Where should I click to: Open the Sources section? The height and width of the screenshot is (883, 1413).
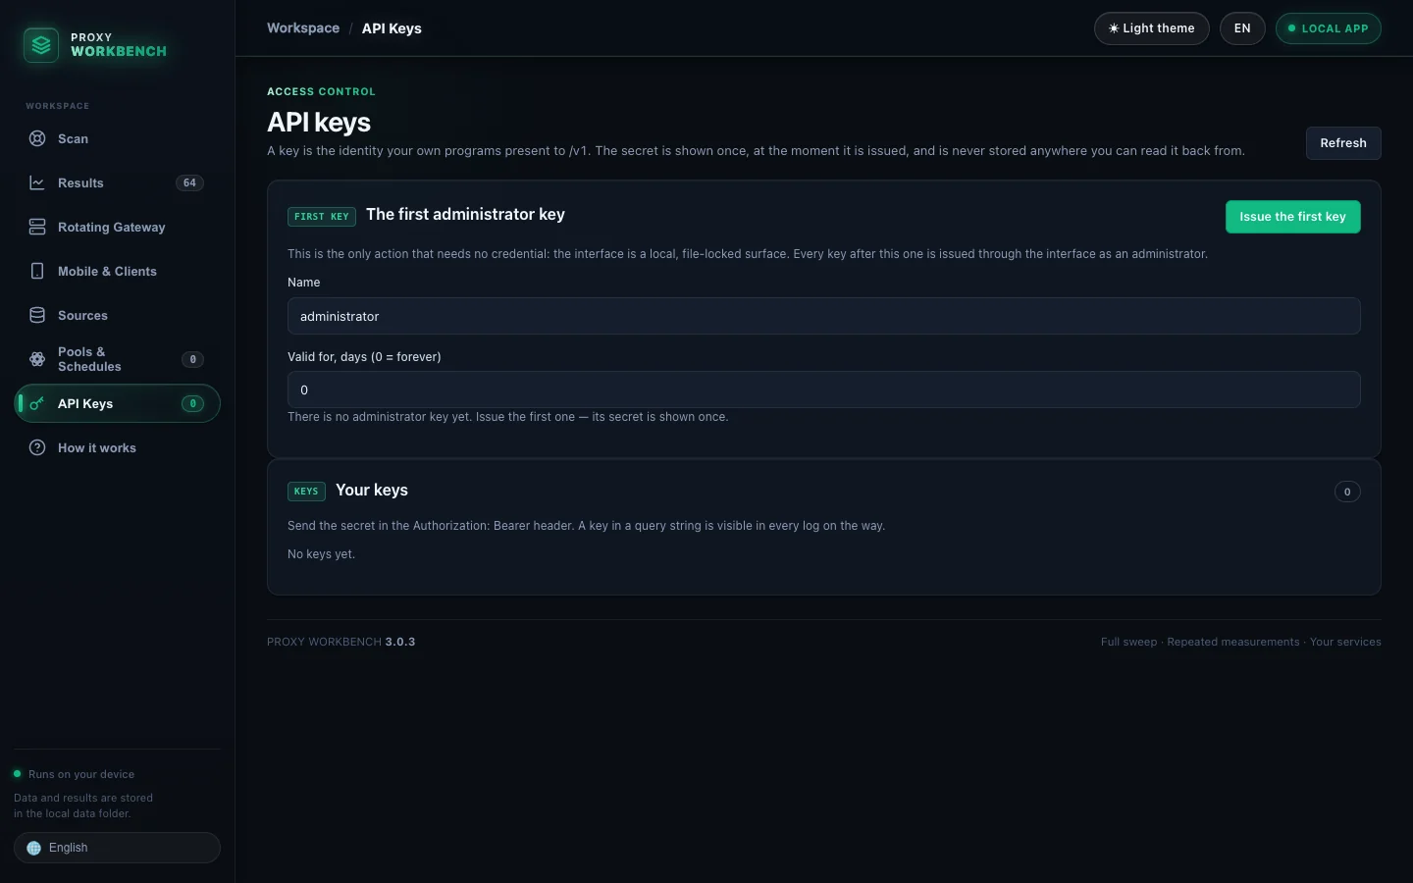tap(117, 315)
